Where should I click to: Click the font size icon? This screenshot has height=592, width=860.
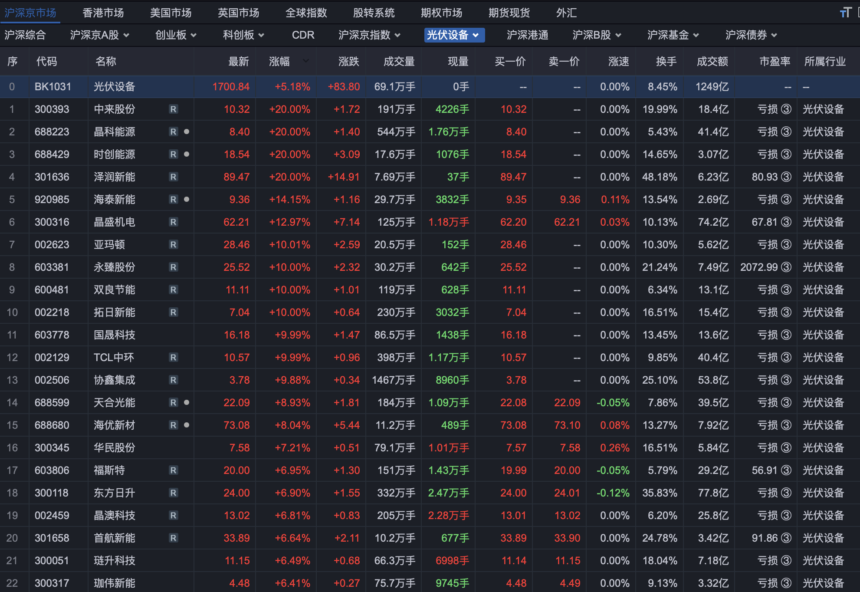[x=845, y=13]
